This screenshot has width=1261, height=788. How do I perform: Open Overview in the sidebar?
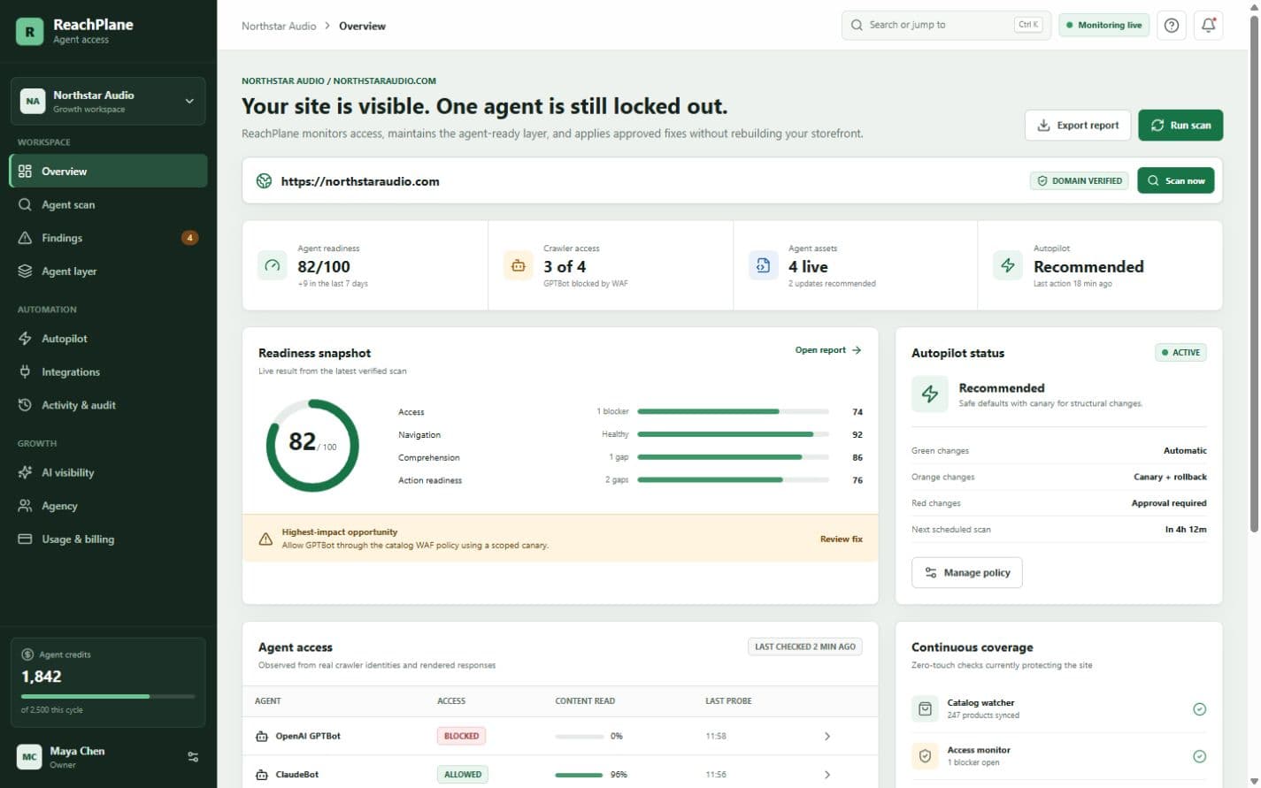108,172
